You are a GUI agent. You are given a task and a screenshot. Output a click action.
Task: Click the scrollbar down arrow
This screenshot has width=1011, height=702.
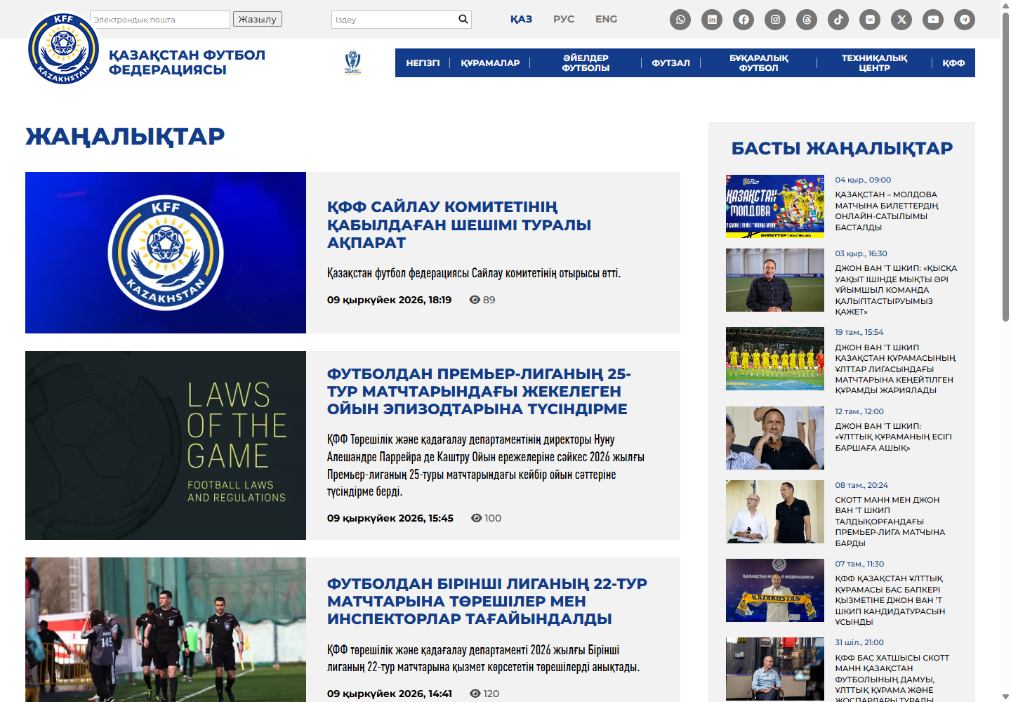pyautogui.click(x=1005, y=697)
